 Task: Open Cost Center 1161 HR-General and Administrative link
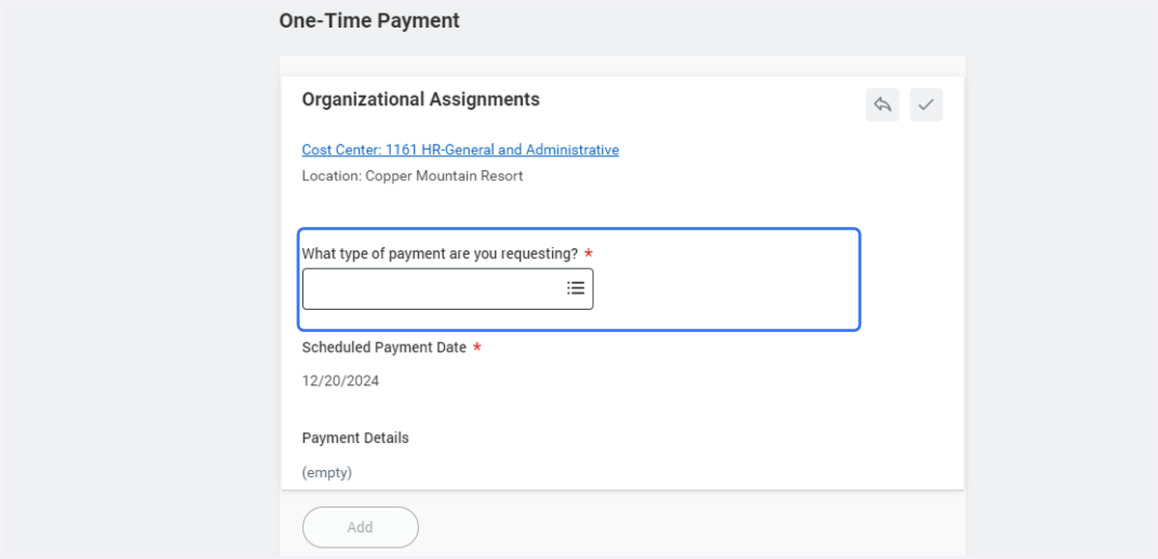click(x=460, y=150)
